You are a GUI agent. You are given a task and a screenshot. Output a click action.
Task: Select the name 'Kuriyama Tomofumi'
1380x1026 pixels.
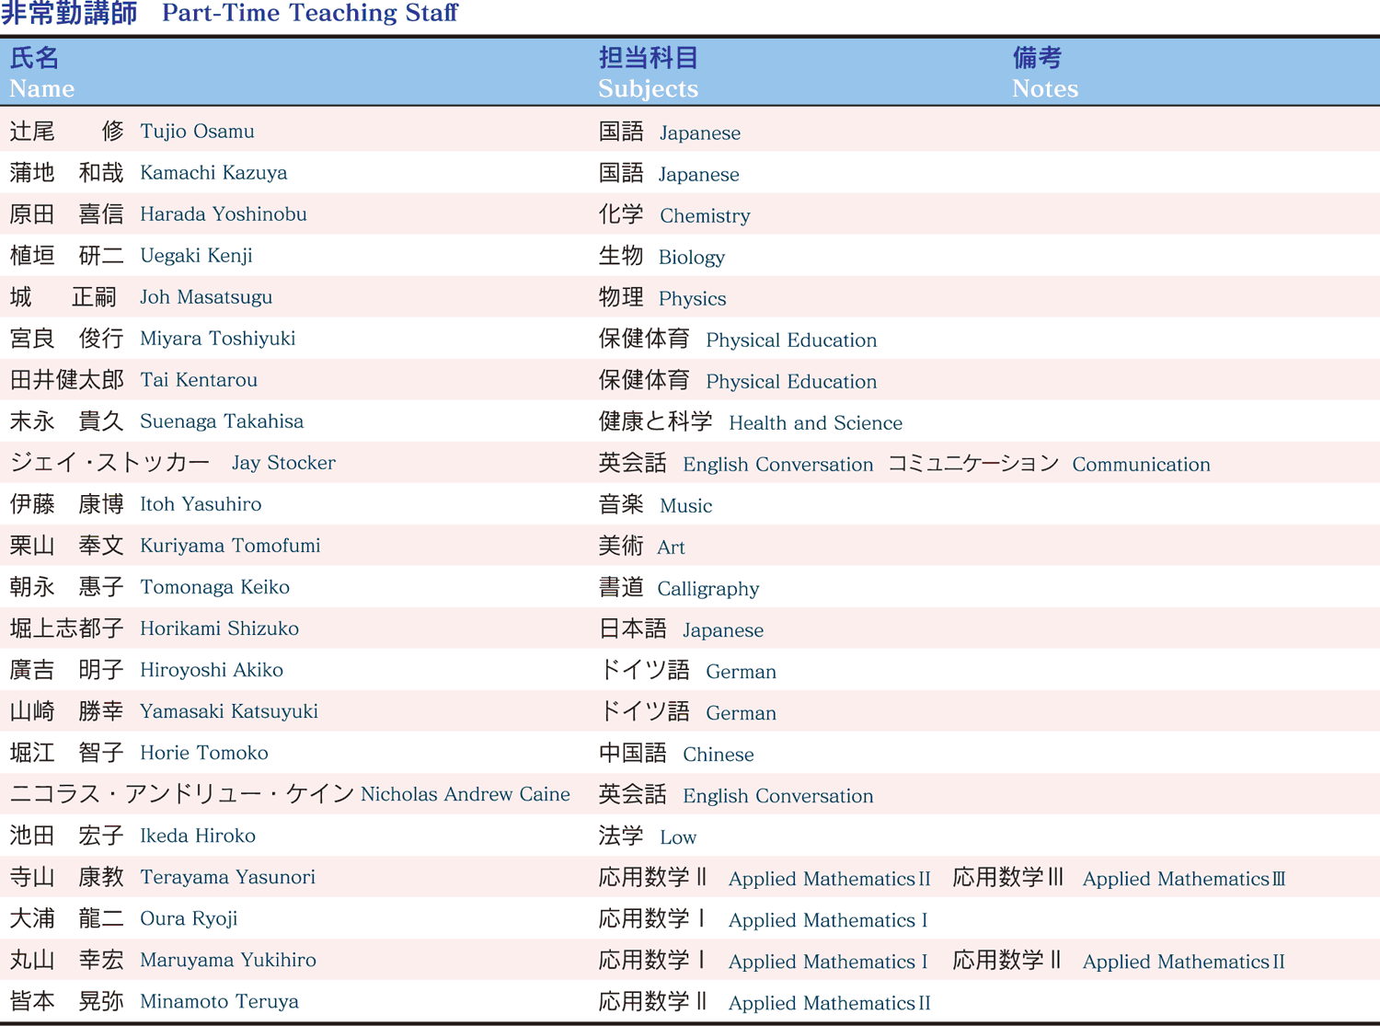[x=230, y=545]
